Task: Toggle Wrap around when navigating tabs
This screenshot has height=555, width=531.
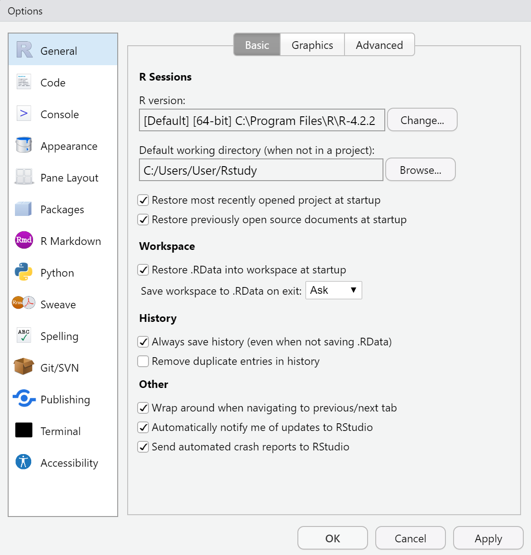Action: coord(143,408)
